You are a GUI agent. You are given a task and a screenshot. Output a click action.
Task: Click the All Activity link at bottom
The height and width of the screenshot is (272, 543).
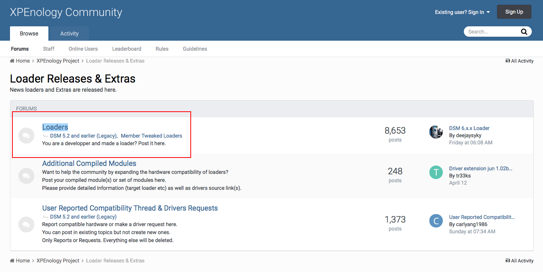pos(519,261)
